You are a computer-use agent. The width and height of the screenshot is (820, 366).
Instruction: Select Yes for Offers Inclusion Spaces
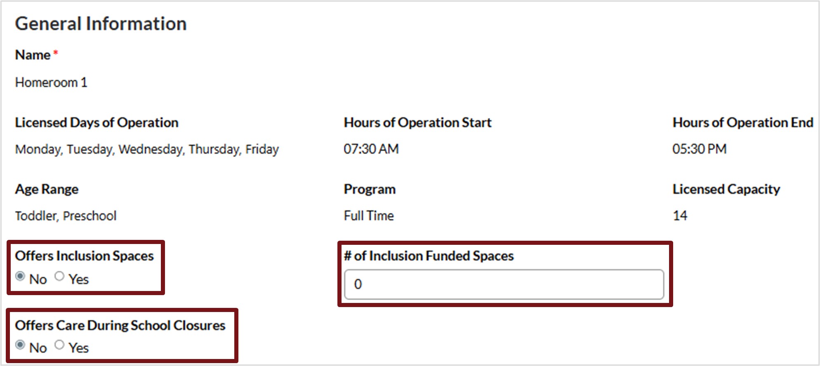click(x=59, y=276)
